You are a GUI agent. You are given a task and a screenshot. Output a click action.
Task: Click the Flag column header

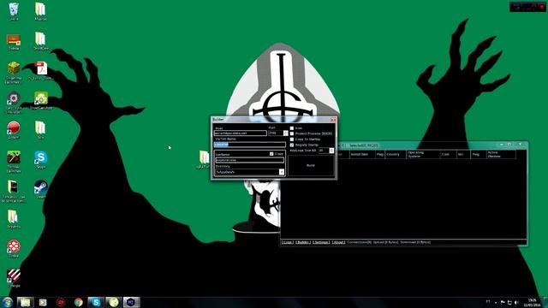click(x=380, y=154)
